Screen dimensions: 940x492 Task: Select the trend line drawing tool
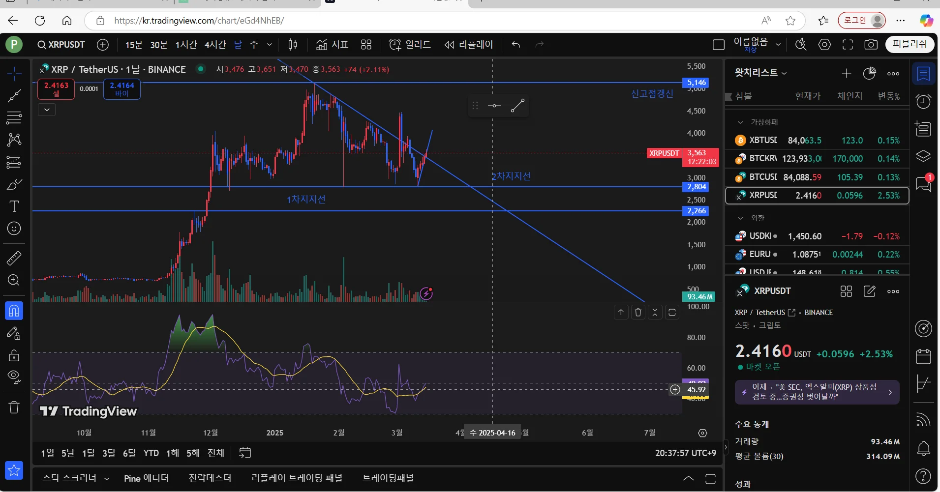coord(14,96)
